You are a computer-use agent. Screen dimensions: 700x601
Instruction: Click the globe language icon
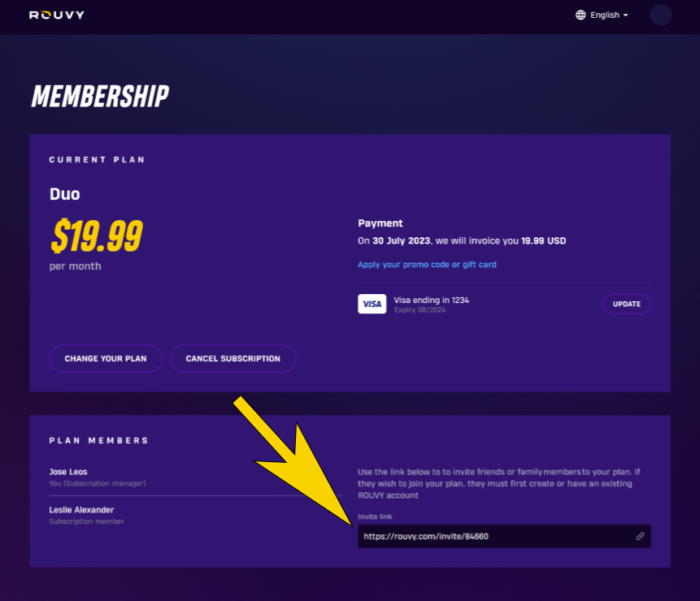coord(580,15)
